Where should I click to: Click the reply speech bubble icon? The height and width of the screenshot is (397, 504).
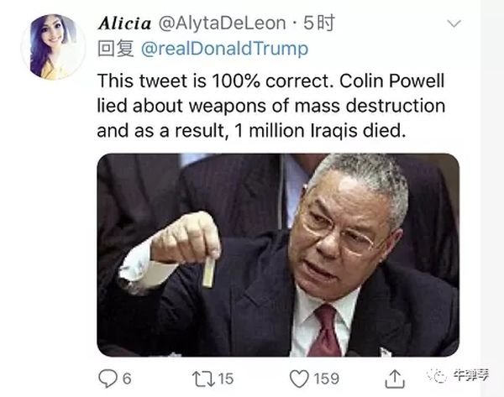coord(105,379)
